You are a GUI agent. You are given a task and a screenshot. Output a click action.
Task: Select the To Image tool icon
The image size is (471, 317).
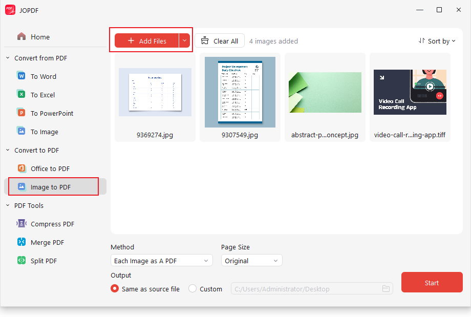point(20,131)
